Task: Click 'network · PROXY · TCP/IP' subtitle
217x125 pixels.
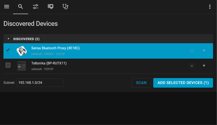Action: click(48, 54)
